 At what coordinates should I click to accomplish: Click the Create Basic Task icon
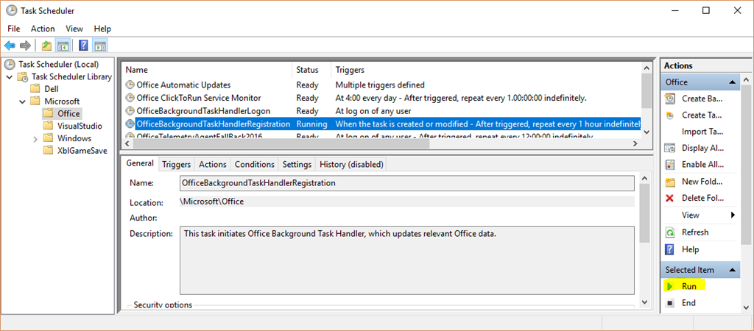(670, 99)
